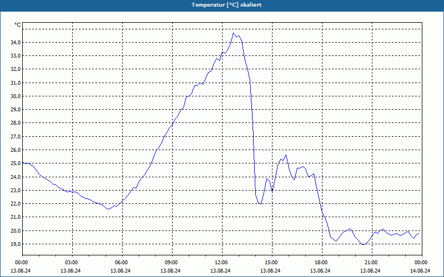The width and height of the screenshot is (444, 277).
Task: Click the 21:00 time axis label
Action: (372, 263)
